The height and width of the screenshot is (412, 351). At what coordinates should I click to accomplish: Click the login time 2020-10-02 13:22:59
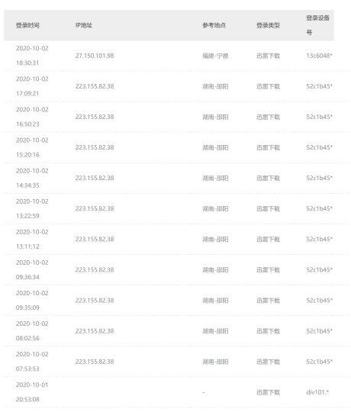pos(32,208)
